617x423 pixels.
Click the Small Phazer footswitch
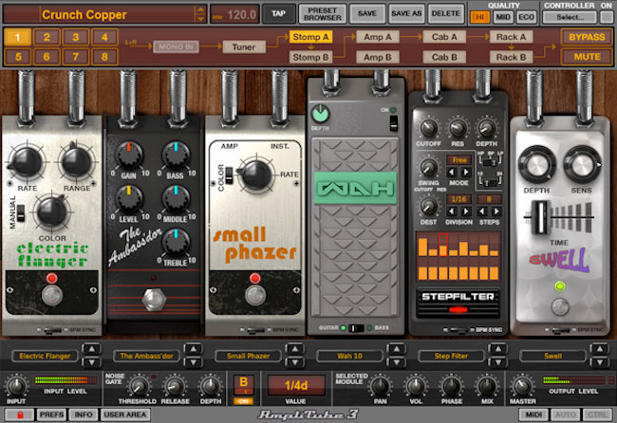[255, 296]
